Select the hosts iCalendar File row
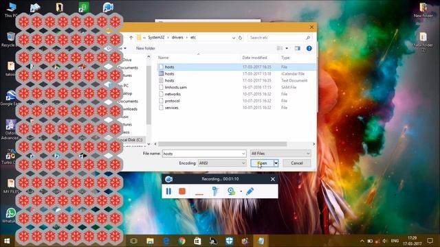The image size is (440, 247). (236, 73)
